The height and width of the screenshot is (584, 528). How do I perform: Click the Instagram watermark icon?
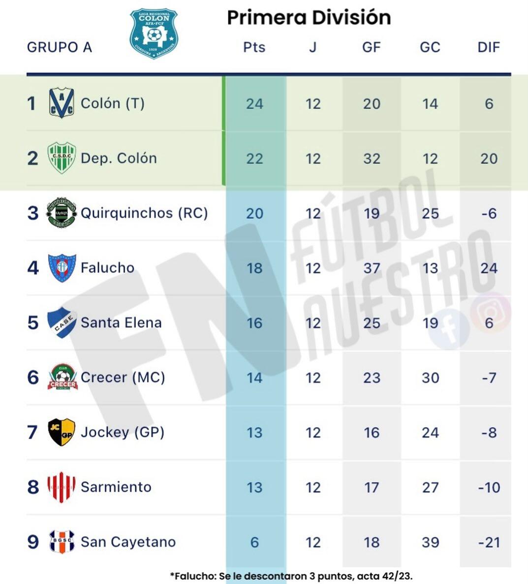coord(490,312)
